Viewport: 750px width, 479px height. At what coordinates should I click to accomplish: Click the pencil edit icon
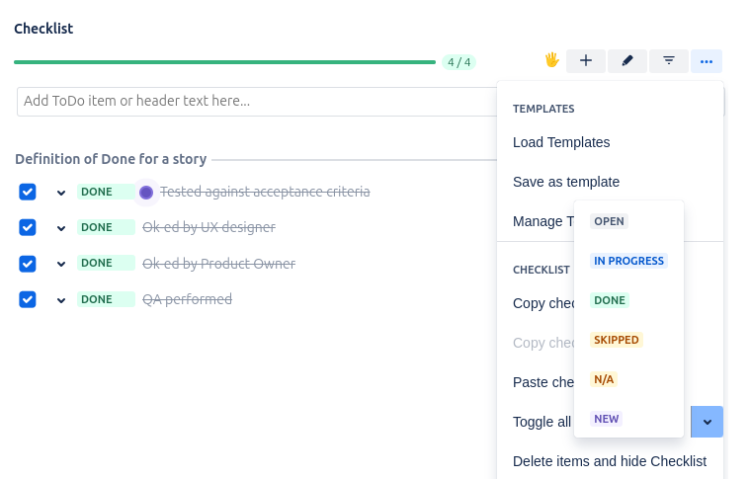[x=627, y=61]
